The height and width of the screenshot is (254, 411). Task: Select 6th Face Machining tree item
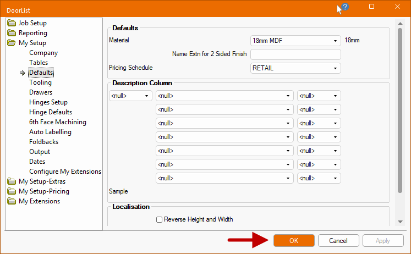[x=57, y=122]
